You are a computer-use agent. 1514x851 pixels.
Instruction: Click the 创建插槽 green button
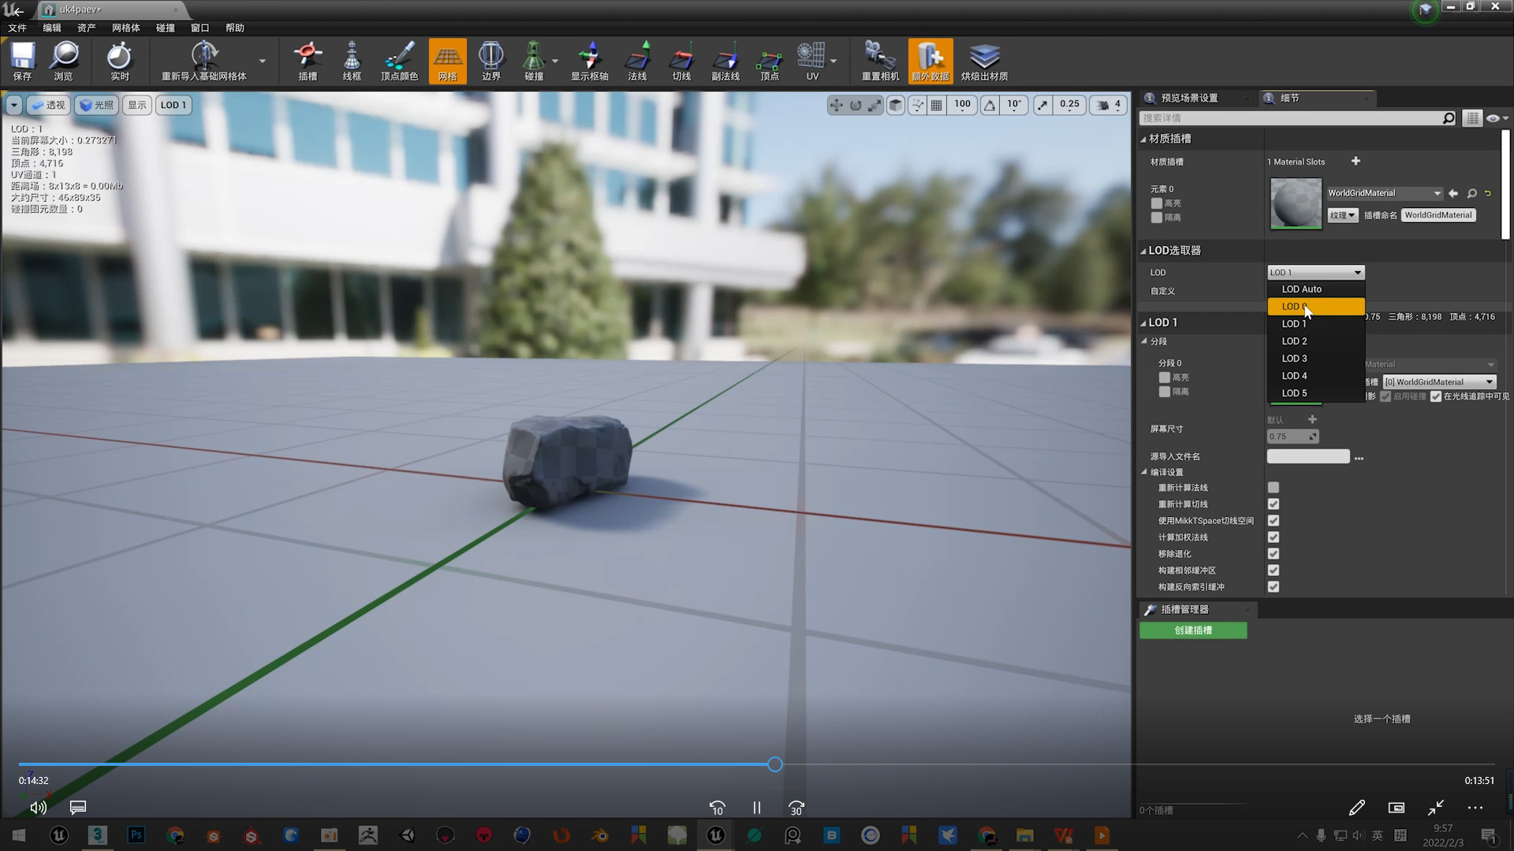coord(1193,630)
